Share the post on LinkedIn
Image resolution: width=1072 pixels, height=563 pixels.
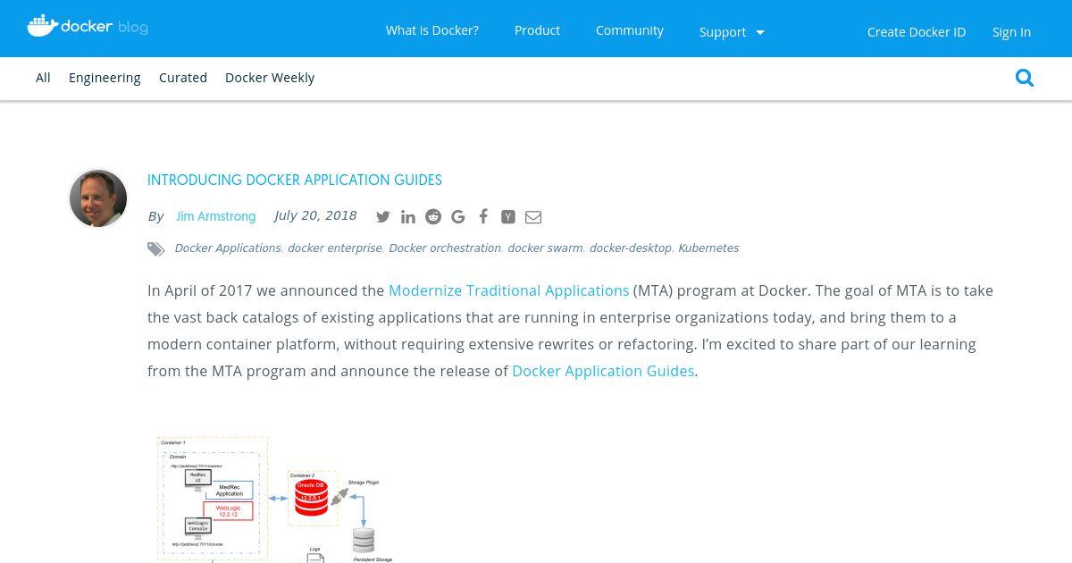(408, 216)
